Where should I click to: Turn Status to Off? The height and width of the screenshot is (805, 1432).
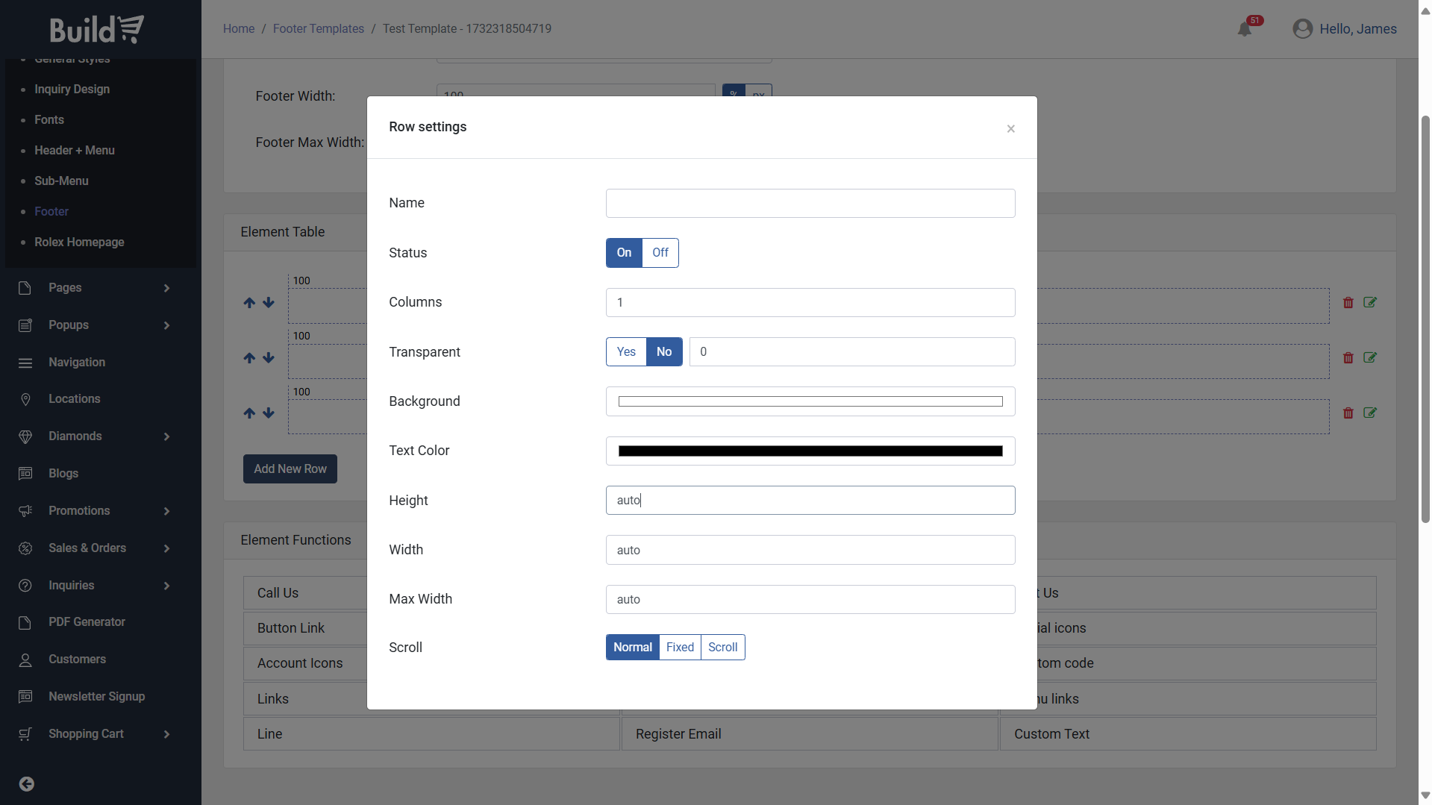pos(660,253)
